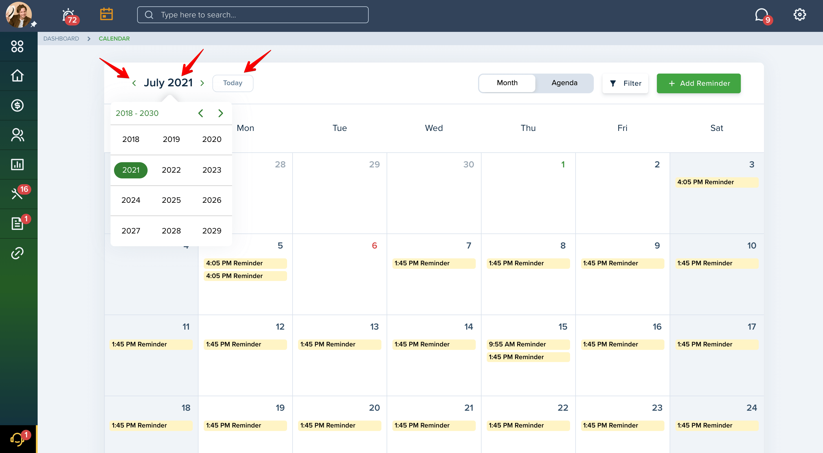Viewport: 823px width, 453px height.
Task: Open the orange calendar icon in top bar
Action: click(106, 14)
